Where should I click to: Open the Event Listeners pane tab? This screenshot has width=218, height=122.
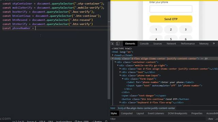tap(156, 114)
